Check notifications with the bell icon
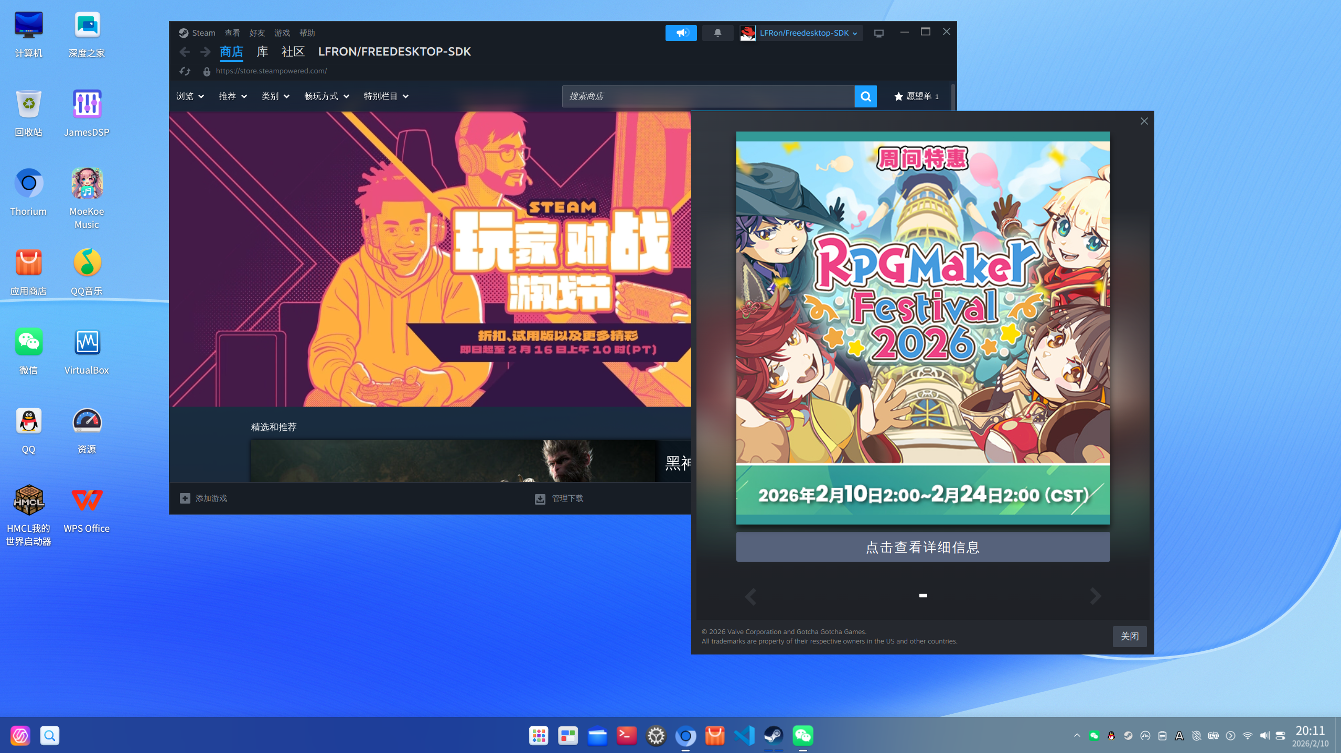 click(x=717, y=32)
